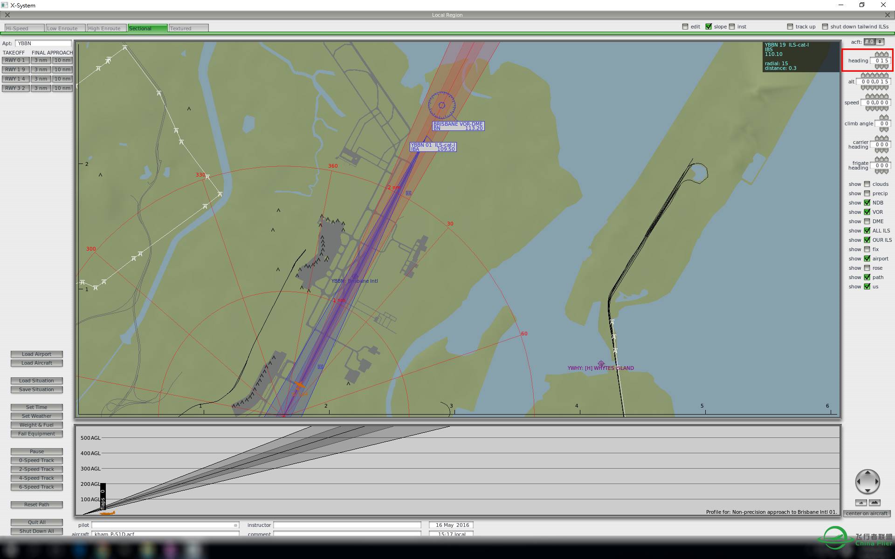
Task: Switch to the Low Enroute map tab
Action: pyautogui.click(x=65, y=28)
